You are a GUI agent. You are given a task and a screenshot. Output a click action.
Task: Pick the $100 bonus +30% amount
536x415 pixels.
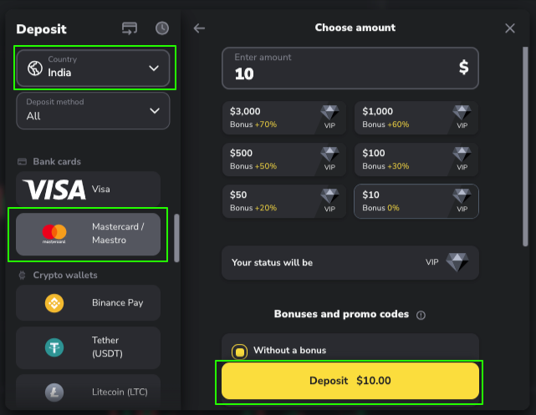(x=416, y=159)
